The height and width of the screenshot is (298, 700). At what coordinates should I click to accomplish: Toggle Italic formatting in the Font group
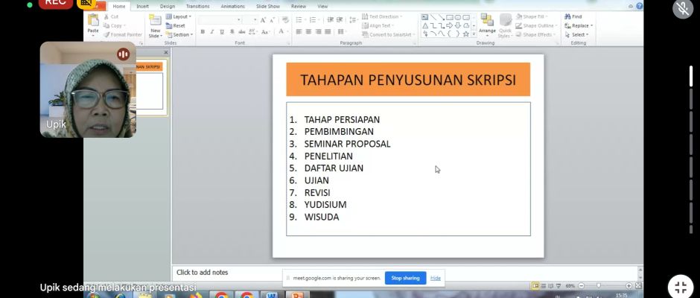click(212, 32)
